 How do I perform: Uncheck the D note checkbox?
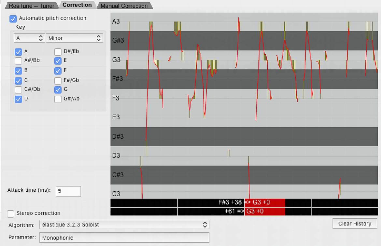pyautogui.click(x=18, y=99)
